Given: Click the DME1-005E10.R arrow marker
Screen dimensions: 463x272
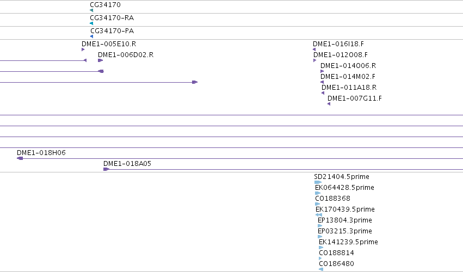Looking at the screenshot, I should click(x=83, y=50).
